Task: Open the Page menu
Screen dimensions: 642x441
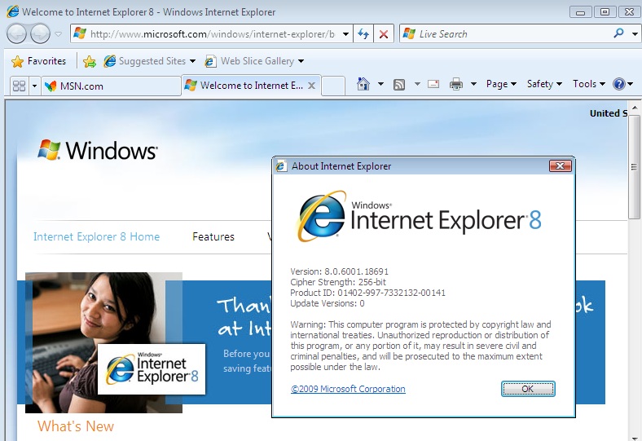Action: click(501, 84)
